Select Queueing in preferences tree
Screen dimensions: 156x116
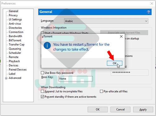pyautogui.click(x=15, y=49)
